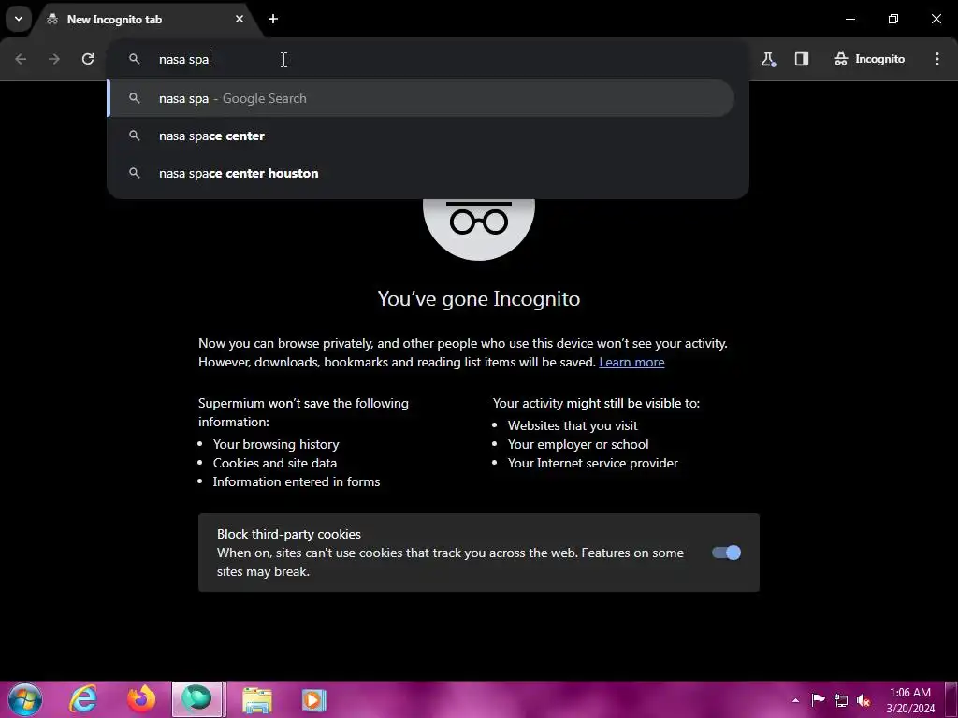Screen dimensions: 958x718
Task: Close the New Incognito tab
Action: [x=239, y=19]
